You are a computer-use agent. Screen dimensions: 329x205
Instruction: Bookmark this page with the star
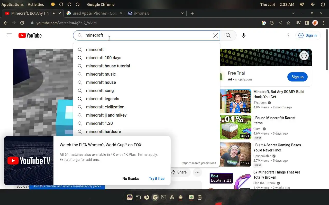(288, 23)
